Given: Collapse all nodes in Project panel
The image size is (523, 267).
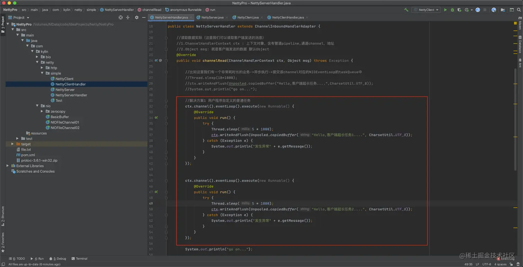Looking at the screenshot, I should (128, 17).
